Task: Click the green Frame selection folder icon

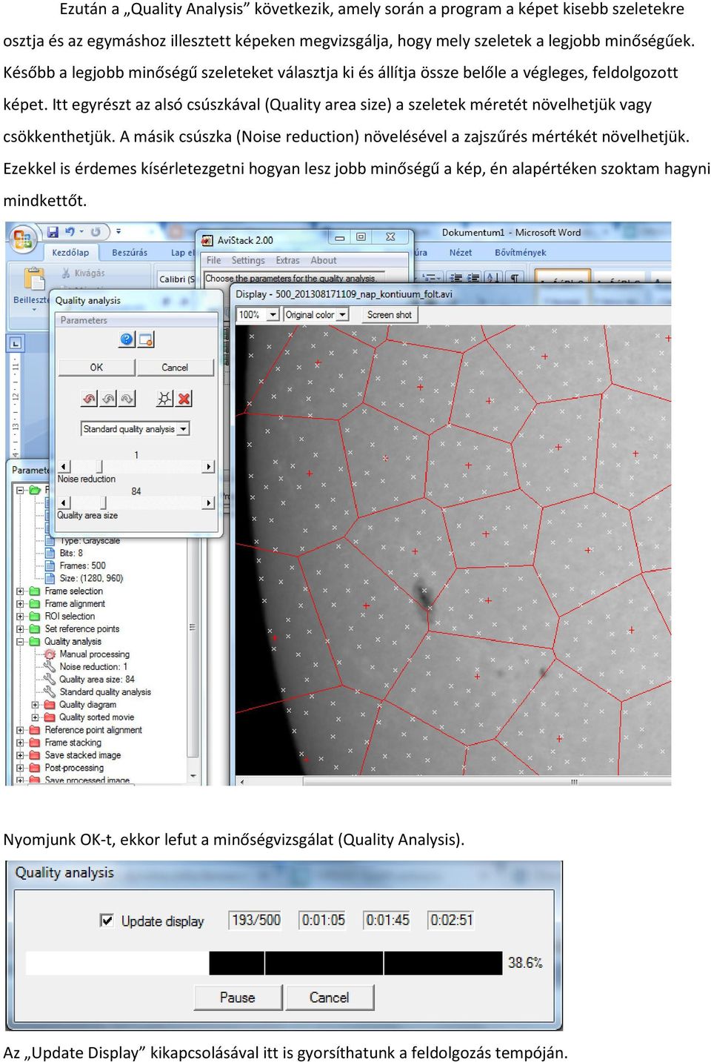Action: click(35, 591)
